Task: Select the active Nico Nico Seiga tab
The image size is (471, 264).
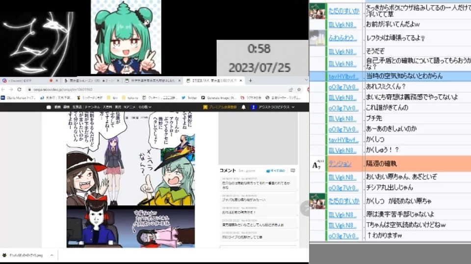Action: point(214,81)
